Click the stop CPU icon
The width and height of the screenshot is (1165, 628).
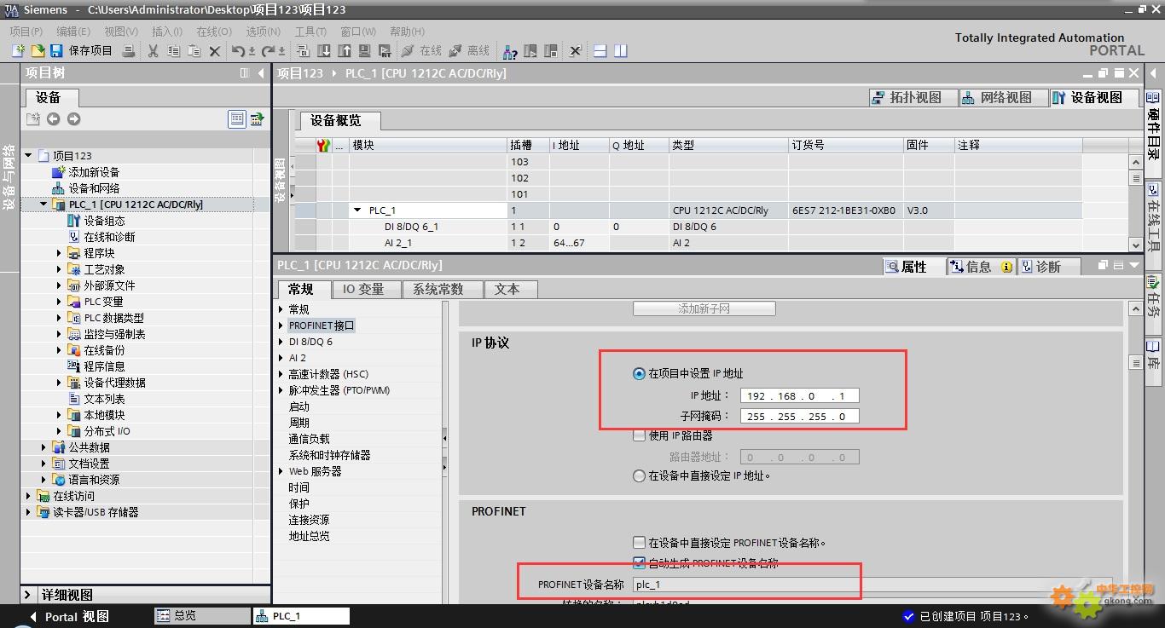[550, 51]
